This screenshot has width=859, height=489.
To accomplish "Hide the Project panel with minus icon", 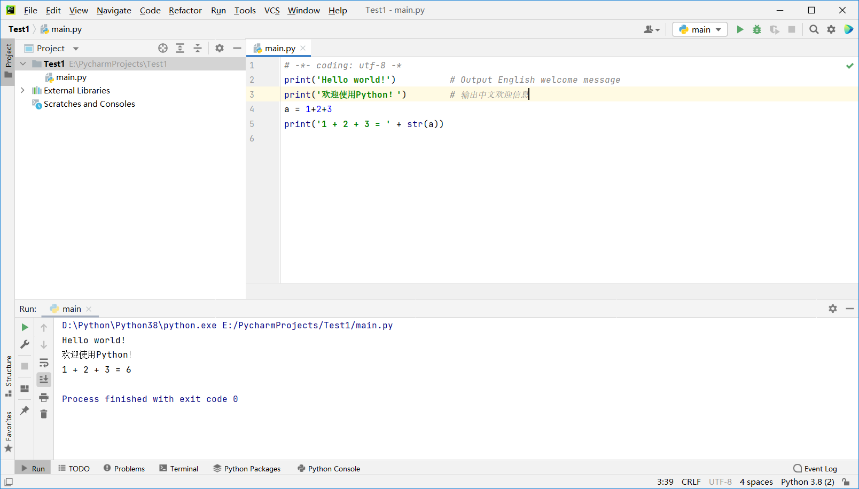I will (237, 48).
